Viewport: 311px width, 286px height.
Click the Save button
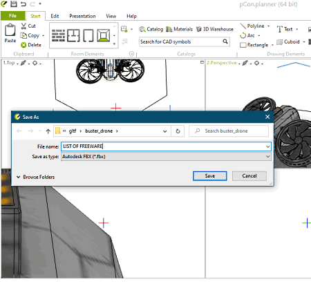(210, 176)
